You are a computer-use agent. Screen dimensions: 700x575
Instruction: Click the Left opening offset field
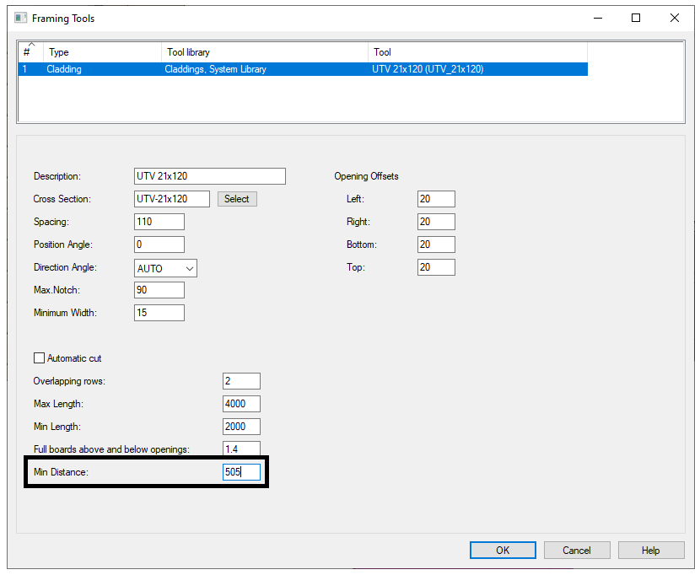point(435,199)
